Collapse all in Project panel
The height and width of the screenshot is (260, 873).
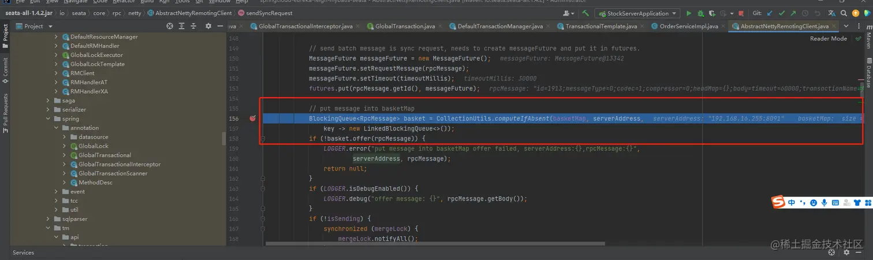pos(195,26)
